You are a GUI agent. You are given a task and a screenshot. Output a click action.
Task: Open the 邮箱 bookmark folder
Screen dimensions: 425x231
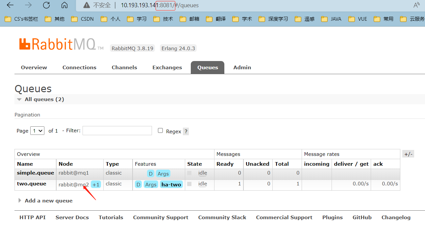tap(189, 19)
